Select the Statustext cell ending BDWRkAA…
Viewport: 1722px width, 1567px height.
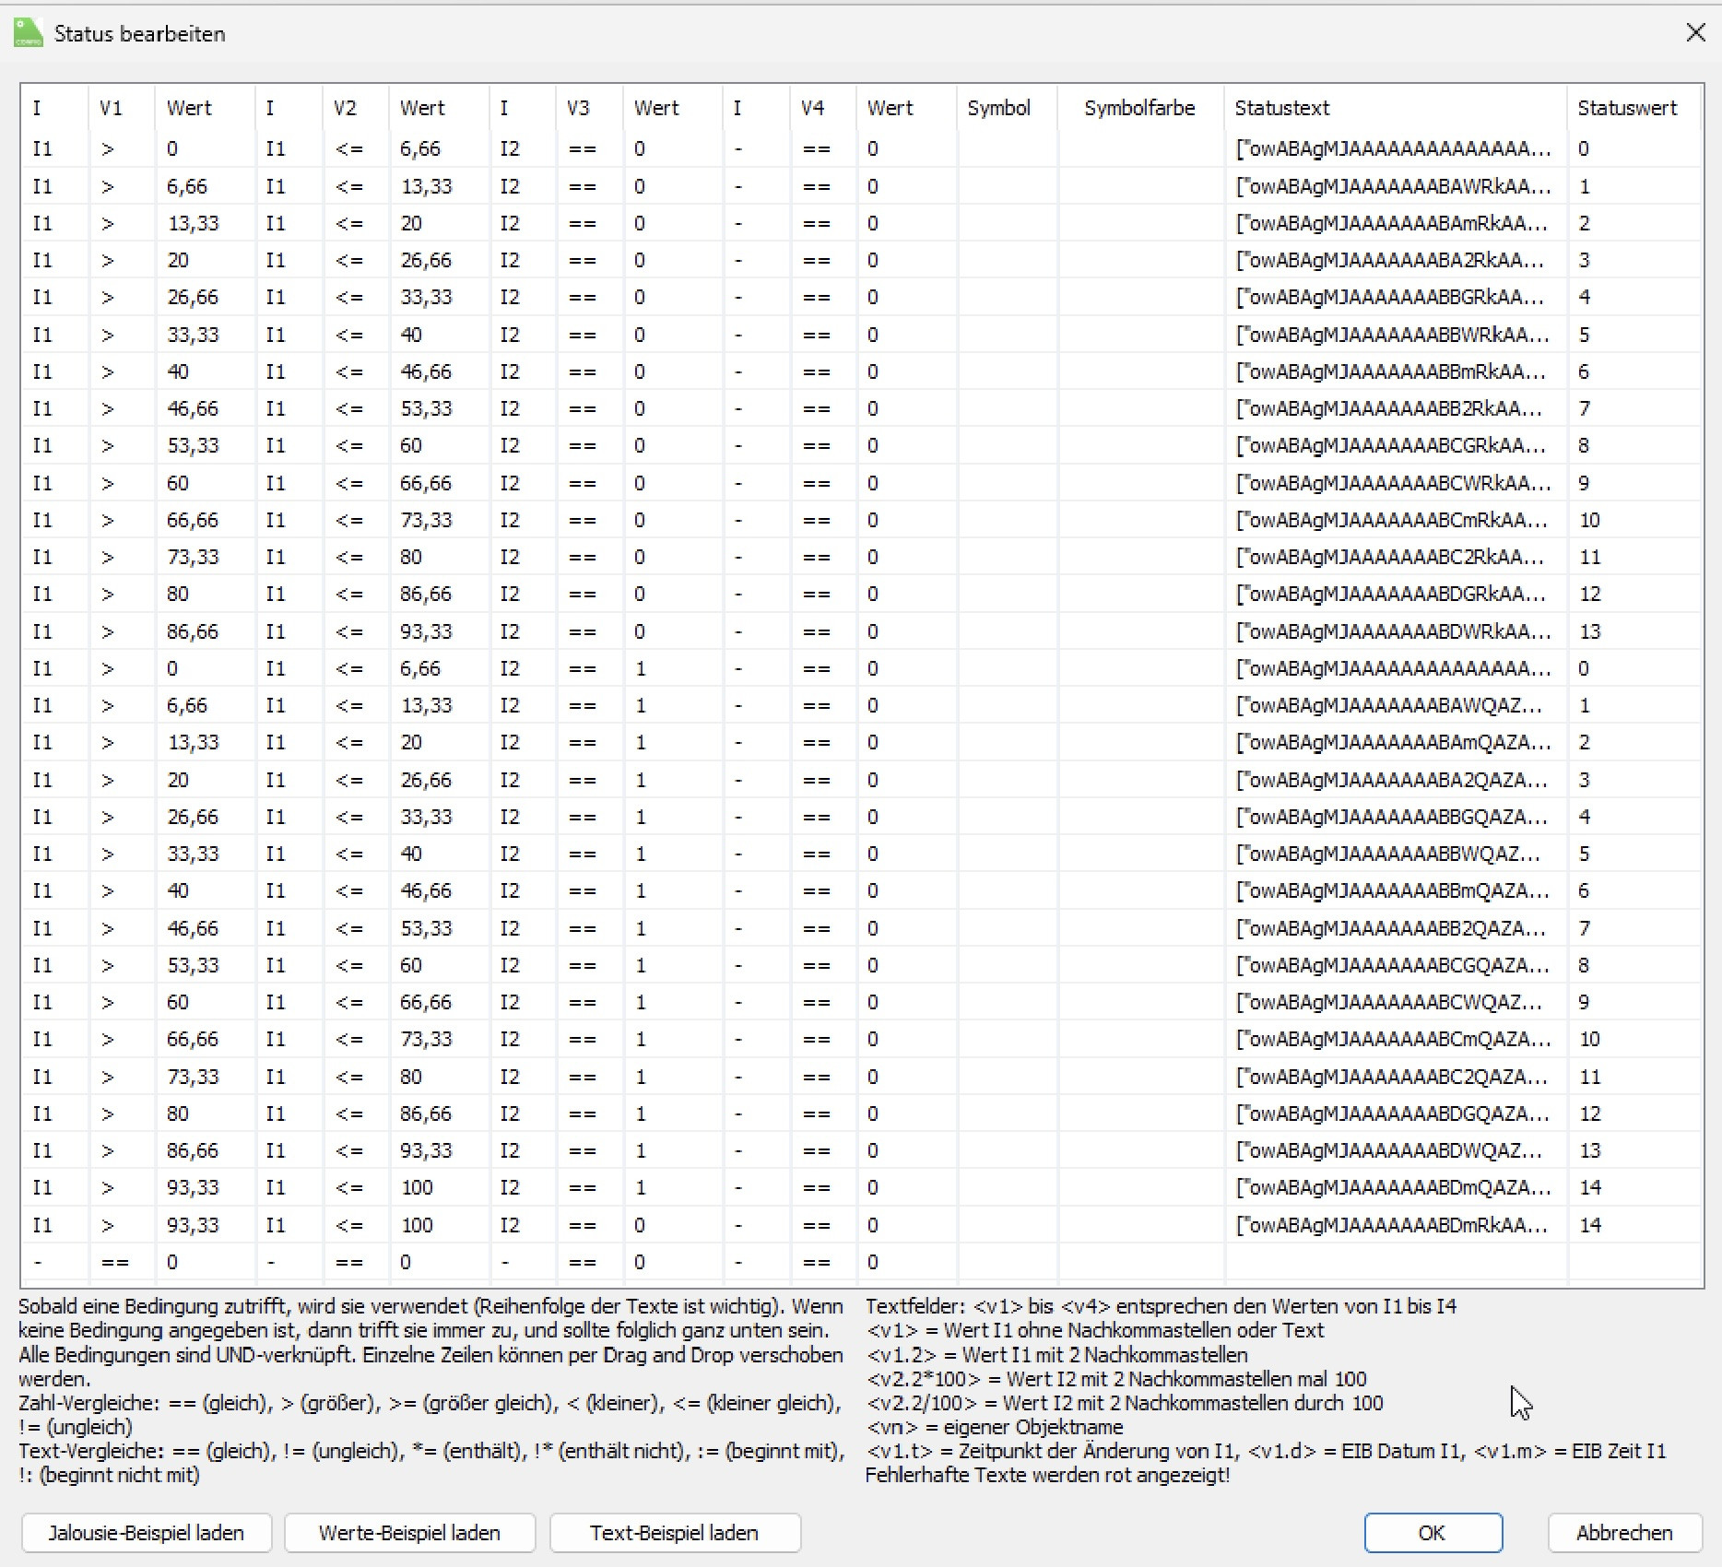(1395, 631)
